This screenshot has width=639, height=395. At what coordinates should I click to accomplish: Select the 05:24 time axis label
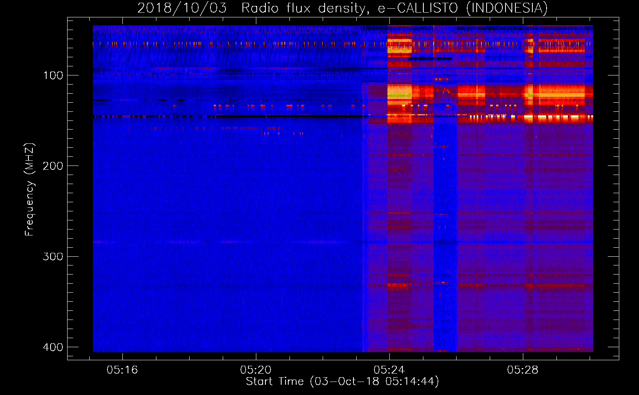(x=389, y=370)
